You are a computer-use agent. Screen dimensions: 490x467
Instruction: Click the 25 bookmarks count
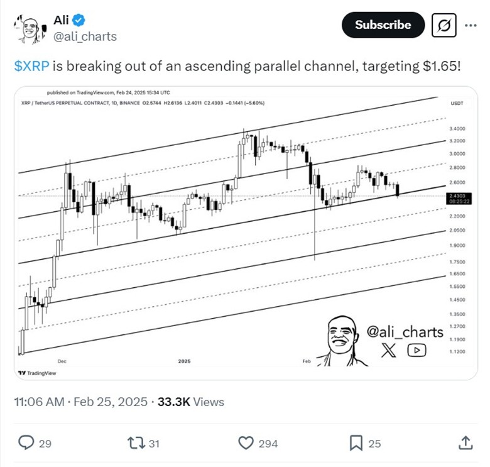(x=374, y=444)
